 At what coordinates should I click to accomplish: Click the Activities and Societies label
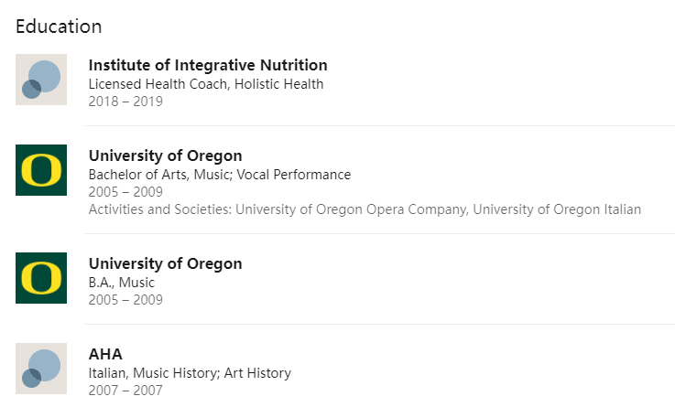pos(160,209)
